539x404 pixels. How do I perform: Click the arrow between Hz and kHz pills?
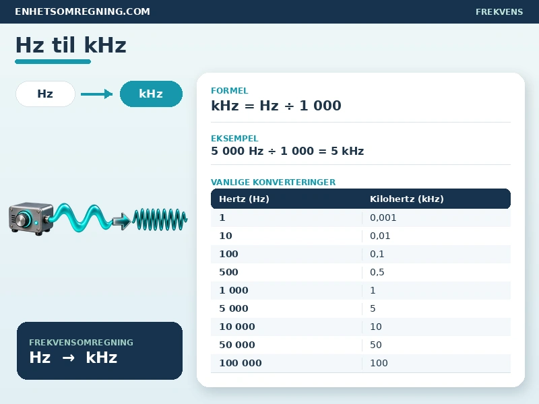pyautogui.click(x=97, y=94)
